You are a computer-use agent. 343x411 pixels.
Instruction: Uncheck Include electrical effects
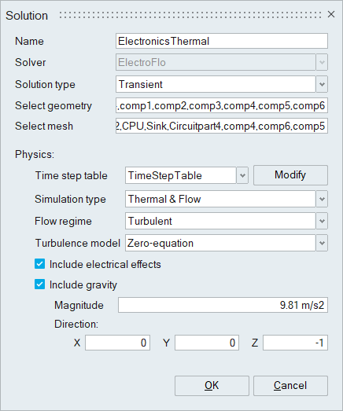(x=39, y=264)
